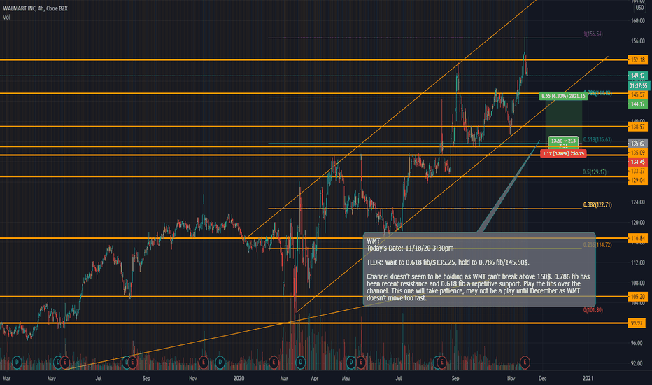The width and height of the screenshot is (652, 385).
Task: Select the green profit label 8.55 (6.30%) 2821.15
Action: tap(563, 96)
